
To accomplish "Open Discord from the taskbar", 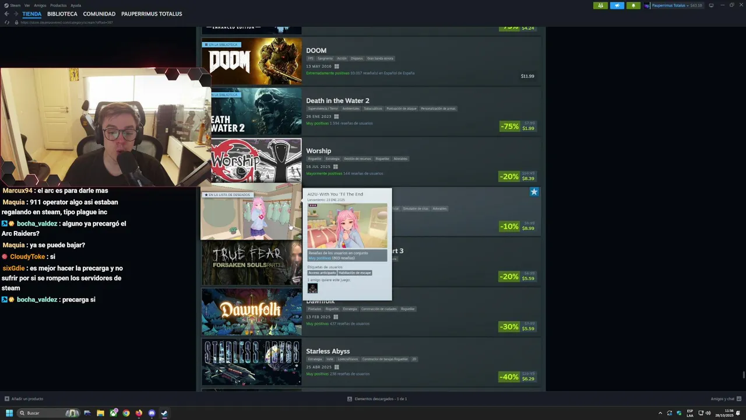I will pos(152,413).
